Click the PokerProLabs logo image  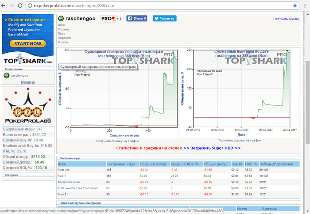coord(28,105)
